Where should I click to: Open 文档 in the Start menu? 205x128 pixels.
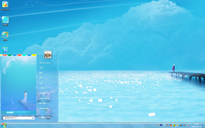[x=41, y=68]
